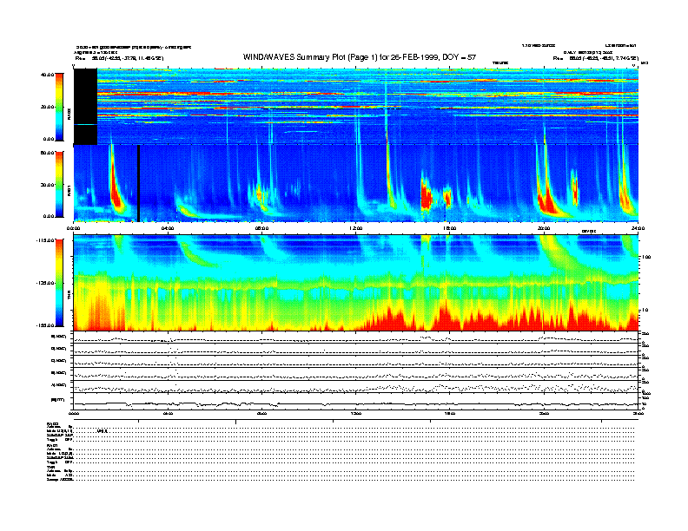Screen dimensions: 688x531
Task: Click the RAD1 status header in bottom table
Action: (52, 446)
